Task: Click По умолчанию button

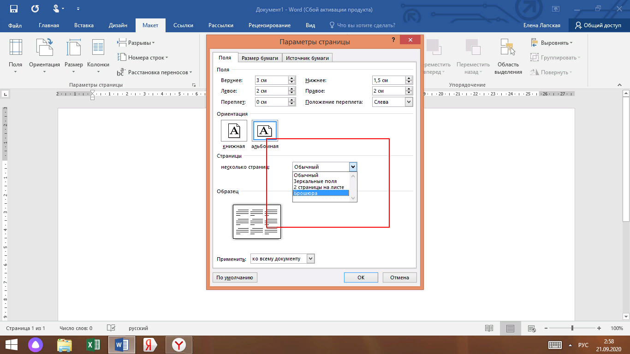Action: pos(235,277)
